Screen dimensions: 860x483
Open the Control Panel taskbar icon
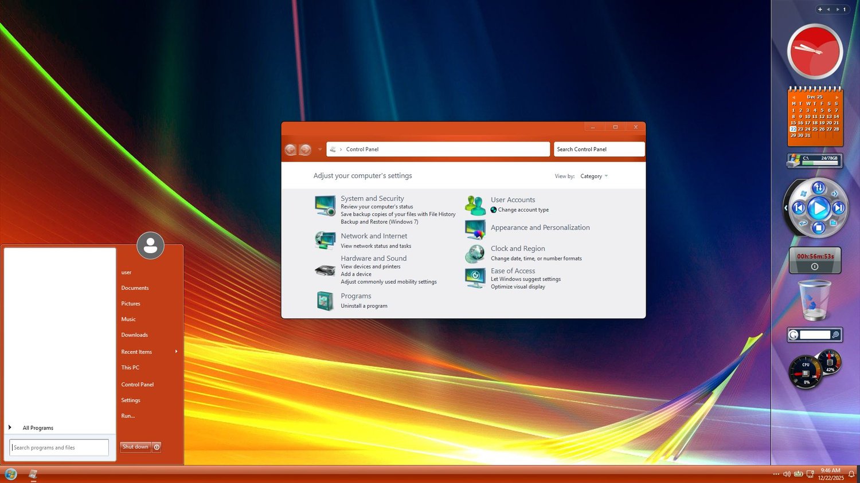(33, 474)
